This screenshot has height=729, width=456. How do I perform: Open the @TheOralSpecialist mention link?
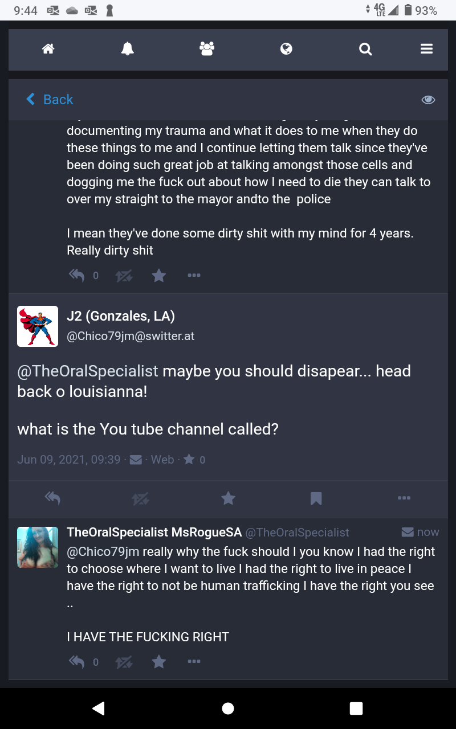tap(88, 371)
